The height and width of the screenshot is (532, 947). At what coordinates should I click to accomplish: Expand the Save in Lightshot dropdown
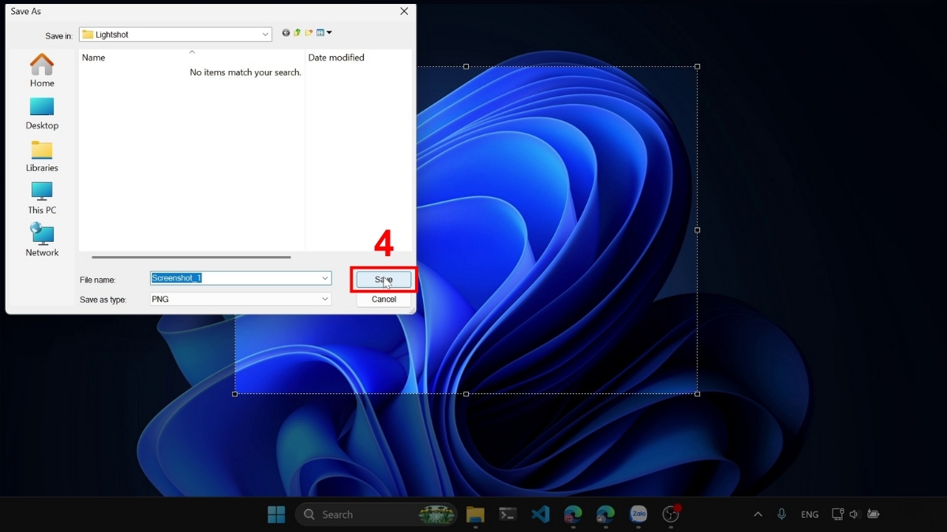coord(266,35)
